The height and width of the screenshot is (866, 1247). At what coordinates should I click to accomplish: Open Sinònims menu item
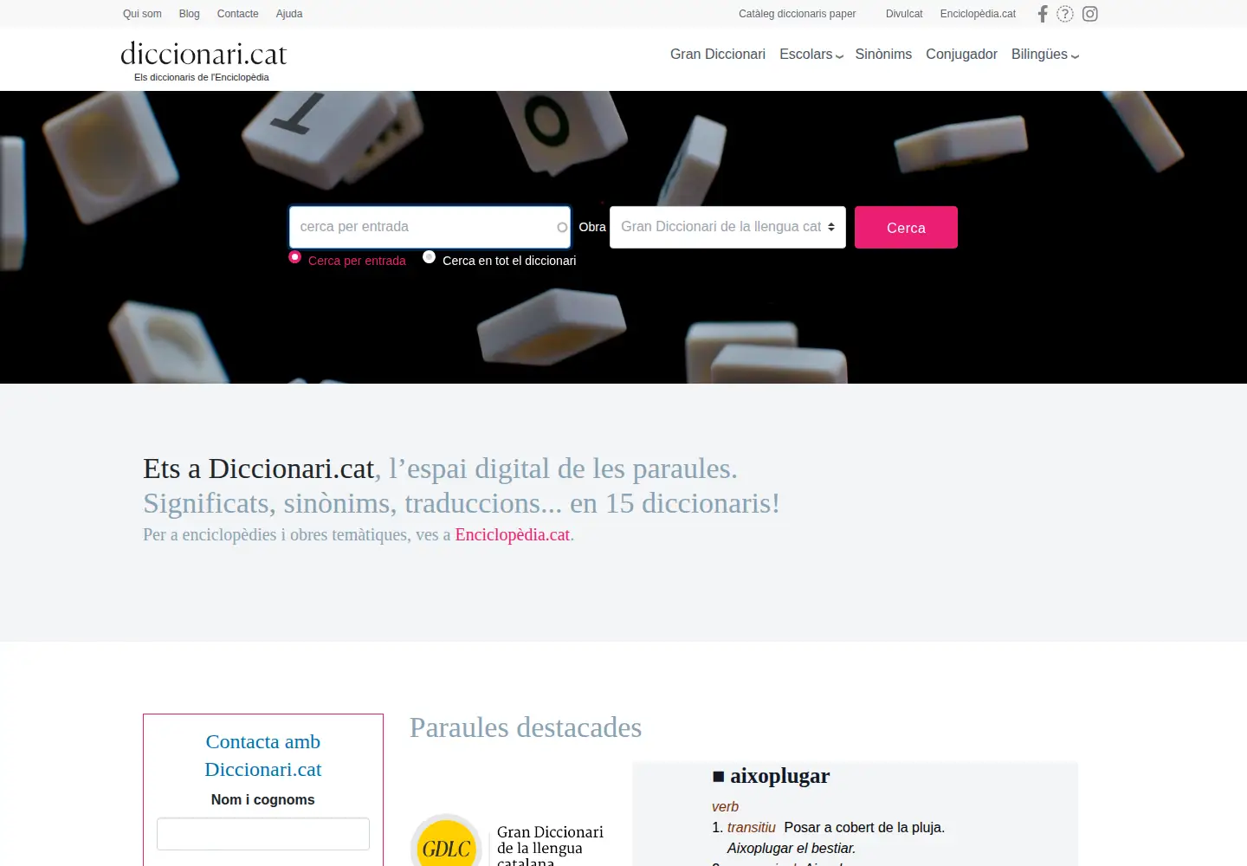coord(883,55)
